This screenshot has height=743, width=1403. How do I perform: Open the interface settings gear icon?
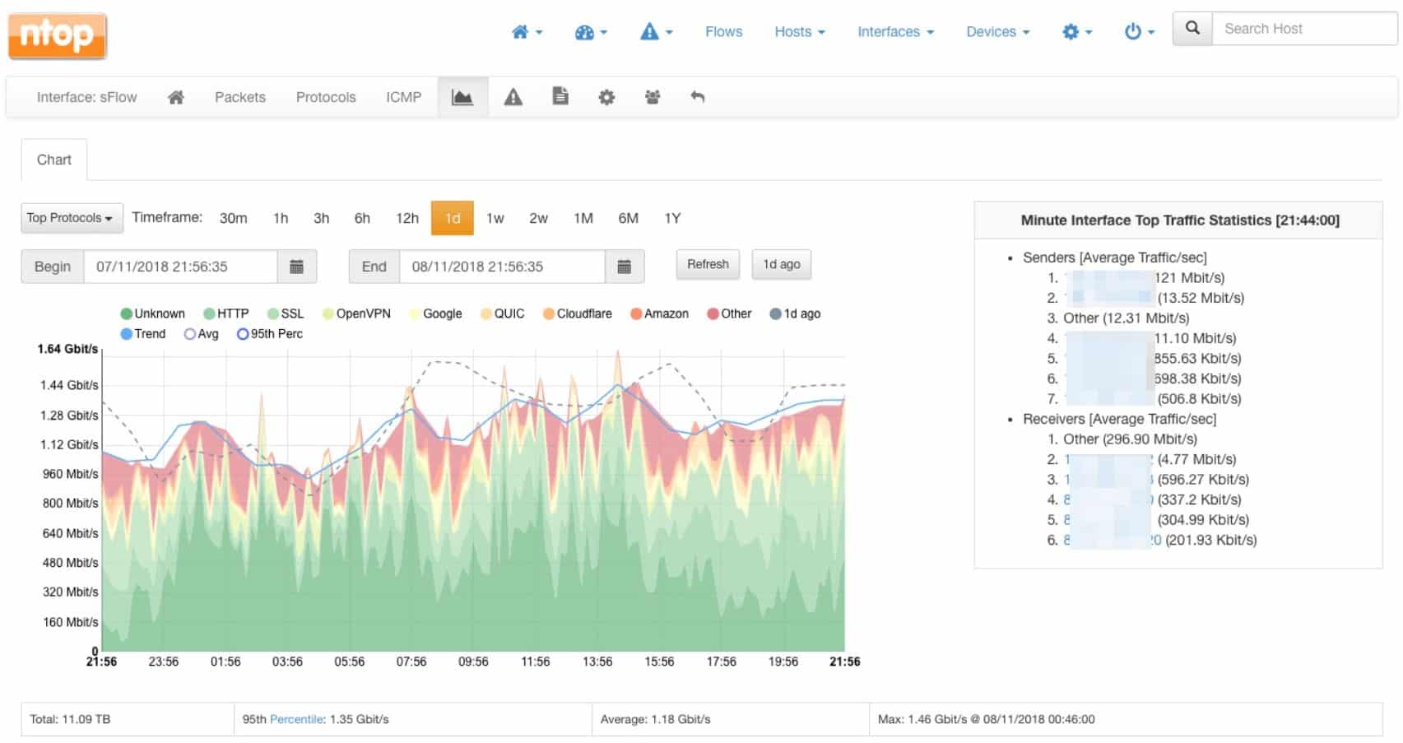coord(606,97)
